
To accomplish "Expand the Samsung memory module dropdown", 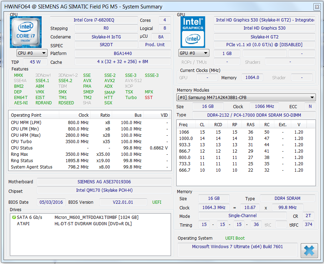I will (246, 97).
